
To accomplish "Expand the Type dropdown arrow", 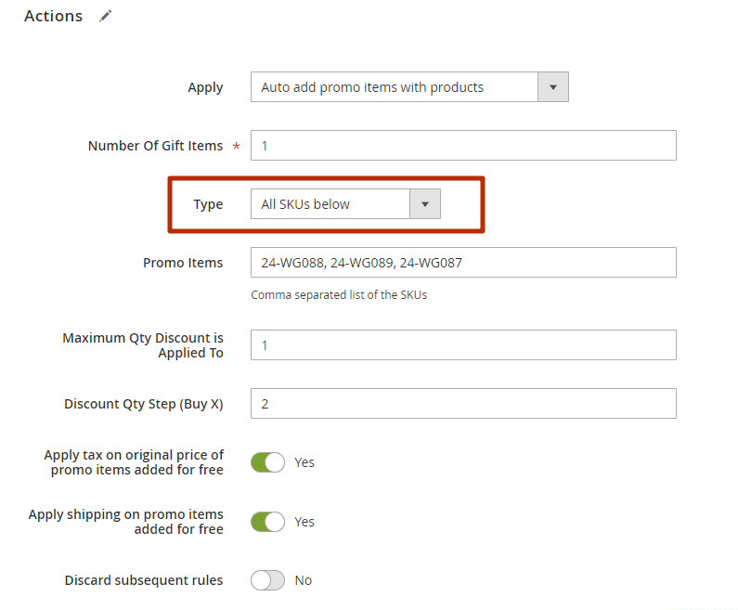I will (x=425, y=204).
